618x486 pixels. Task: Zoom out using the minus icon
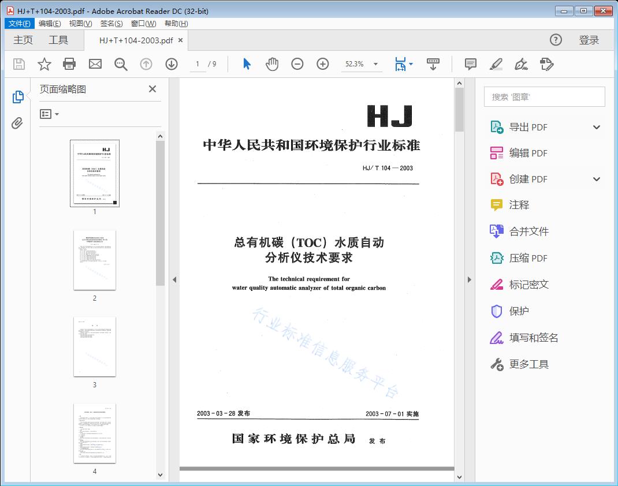tap(297, 64)
